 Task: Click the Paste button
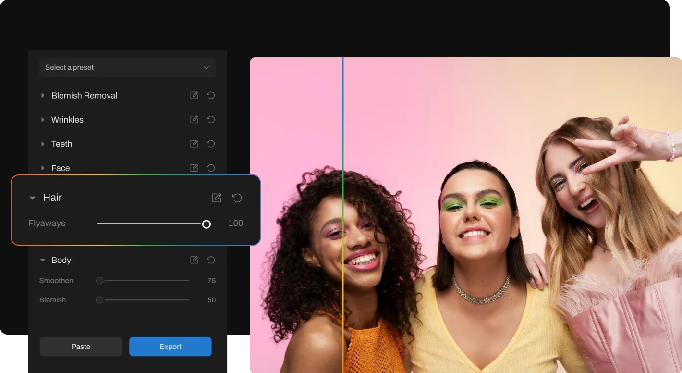[81, 347]
